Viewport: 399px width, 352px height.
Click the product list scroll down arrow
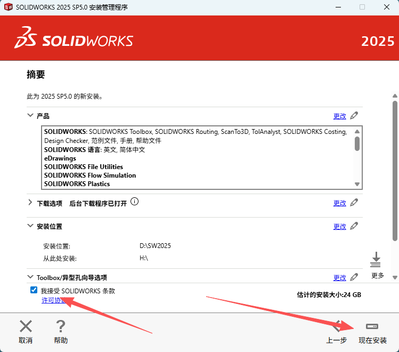pos(357,184)
